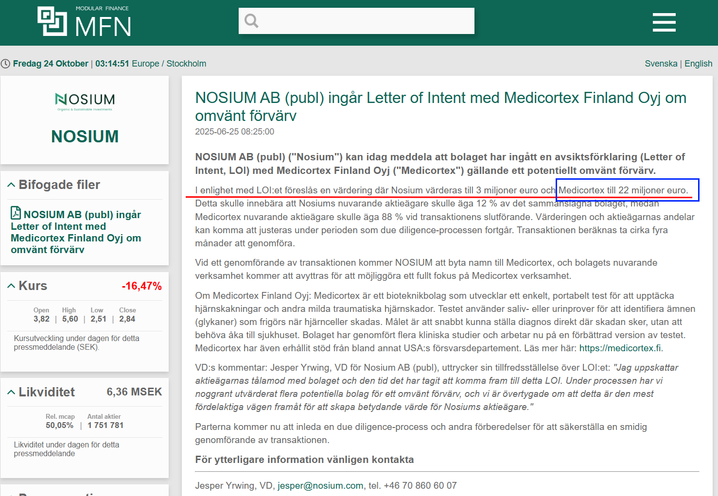
Task: Open the attached Letter of Intent file link
Action: point(76,232)
